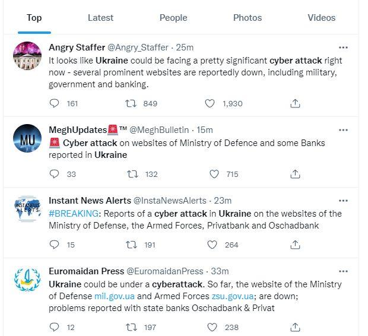Like the Instant News Alerts tweet
Image resolution: width=368 pixels, height=336 pixels.
(x=212, y=245)
